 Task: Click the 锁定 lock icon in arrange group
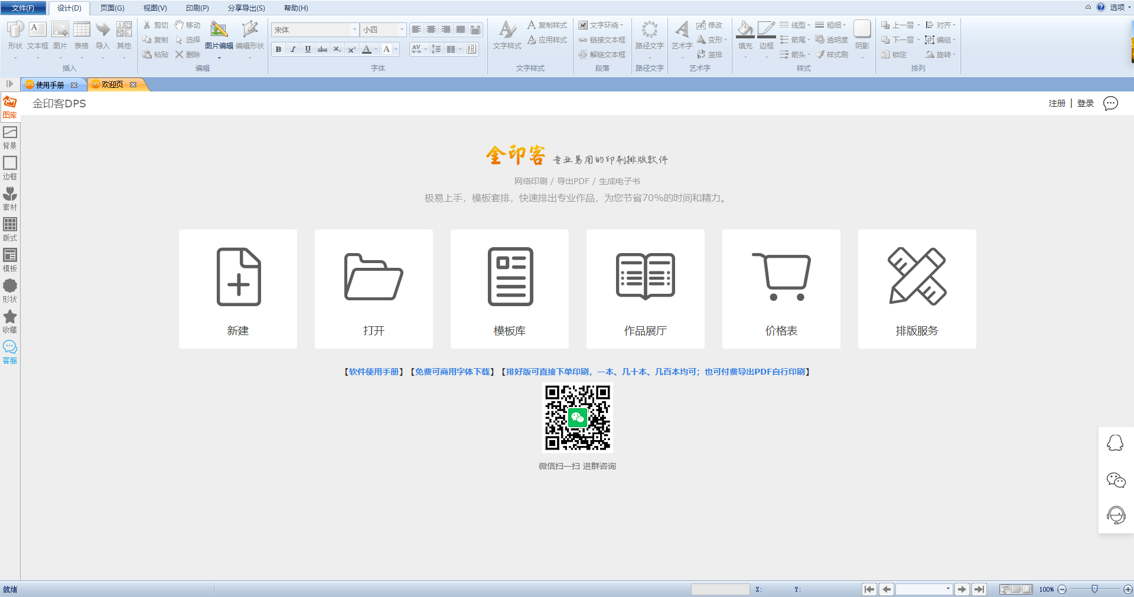894,54
